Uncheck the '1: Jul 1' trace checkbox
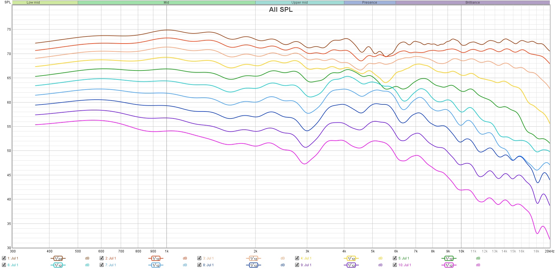 (x=4, y=258)
